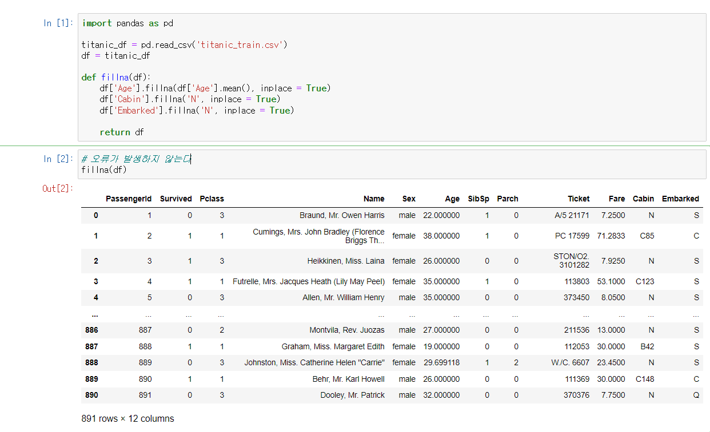710x432 pixels.
Task: Click the Fare column header
Action: [617, 199]
